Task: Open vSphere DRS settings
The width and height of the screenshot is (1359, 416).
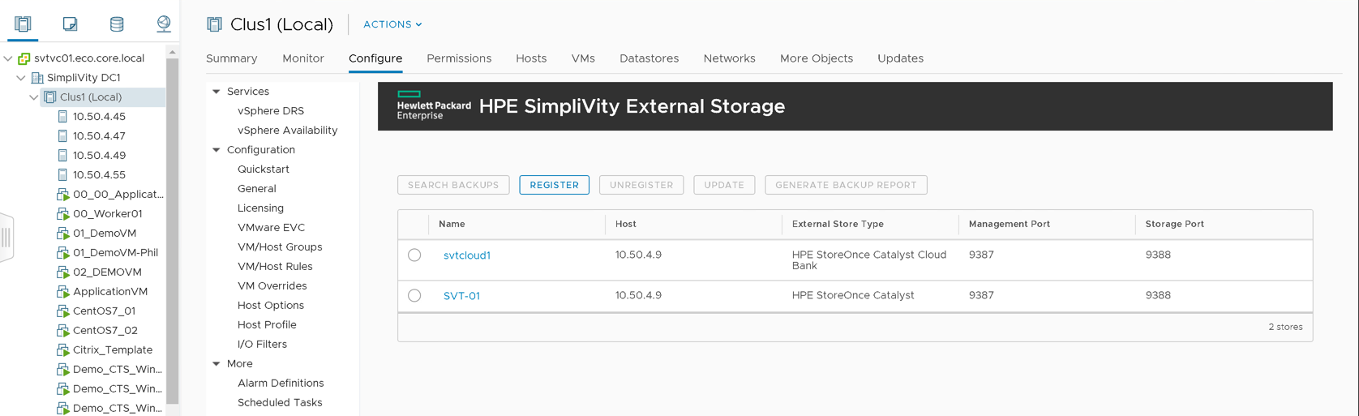Action: coord(271,111)
